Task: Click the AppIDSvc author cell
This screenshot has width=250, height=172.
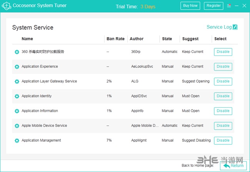Action: pos(139,96)
